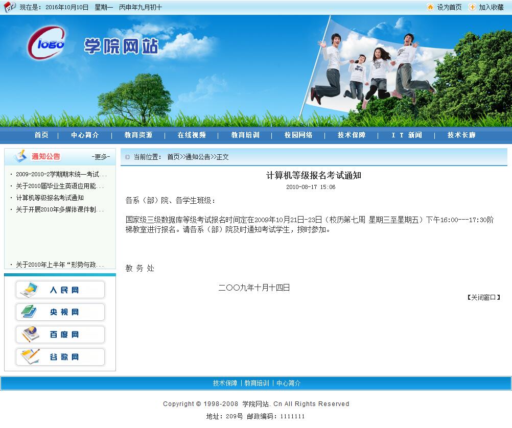Viewport: 512px width, 428px height.
Task: Click footer link 中心简介
Action: [x=288, y=383]
